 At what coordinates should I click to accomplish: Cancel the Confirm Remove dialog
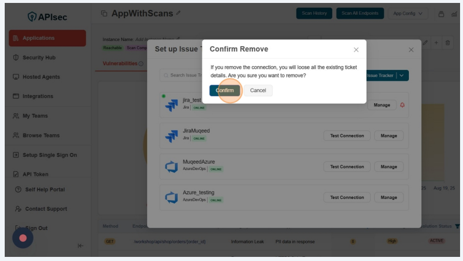click(x=258, y=90)
